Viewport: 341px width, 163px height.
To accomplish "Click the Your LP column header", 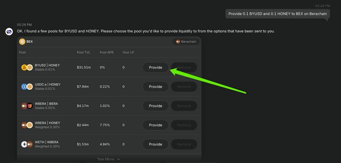I will pyautogui.click(x=128, y=52).
